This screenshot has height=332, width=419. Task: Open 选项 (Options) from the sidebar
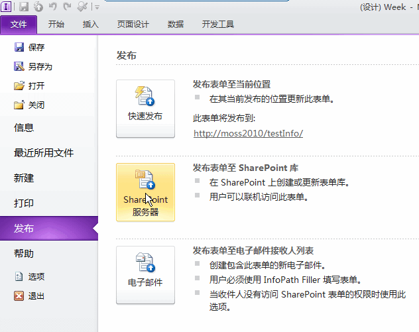pos(36,277)
